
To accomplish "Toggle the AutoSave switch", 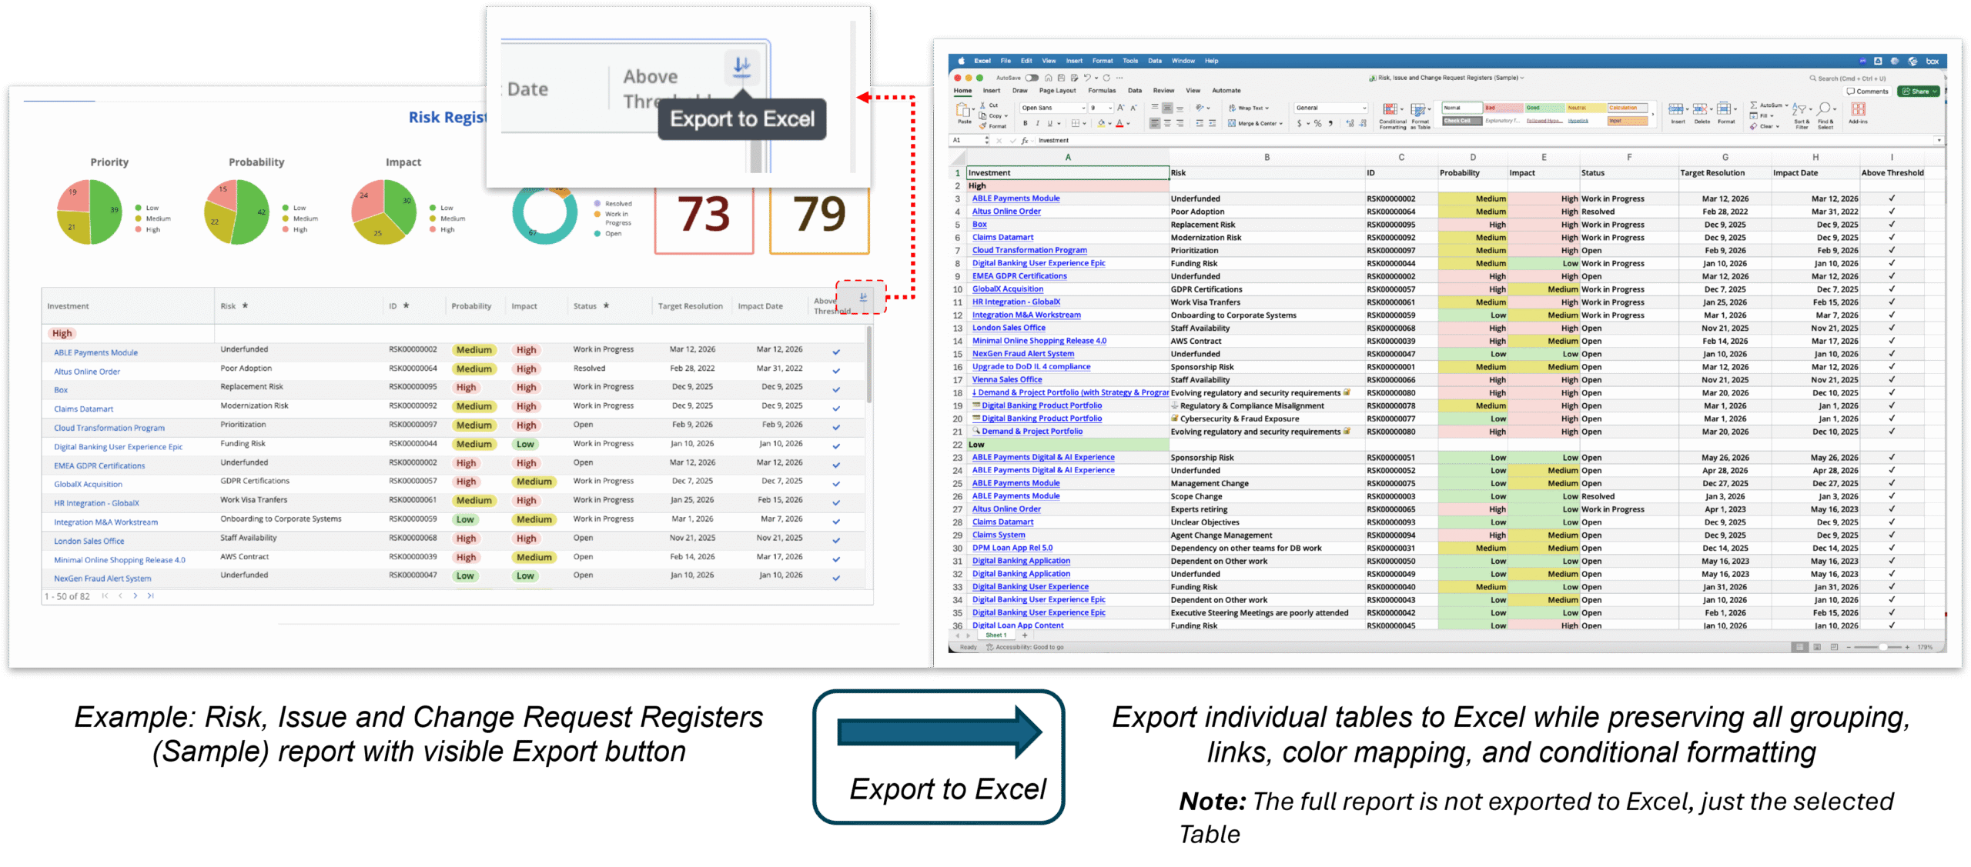I will [1032, 78].
